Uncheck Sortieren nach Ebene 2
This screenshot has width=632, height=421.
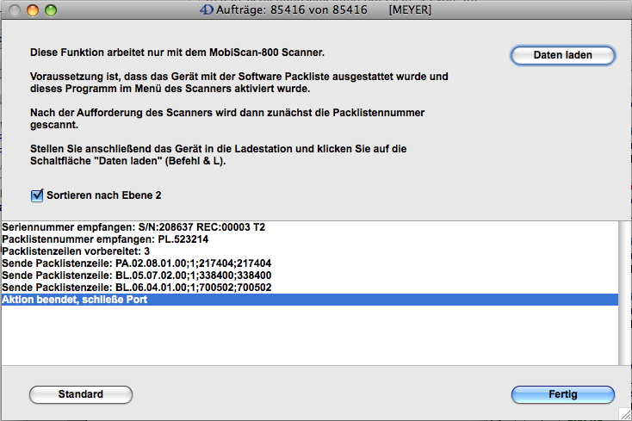(37, 195)
